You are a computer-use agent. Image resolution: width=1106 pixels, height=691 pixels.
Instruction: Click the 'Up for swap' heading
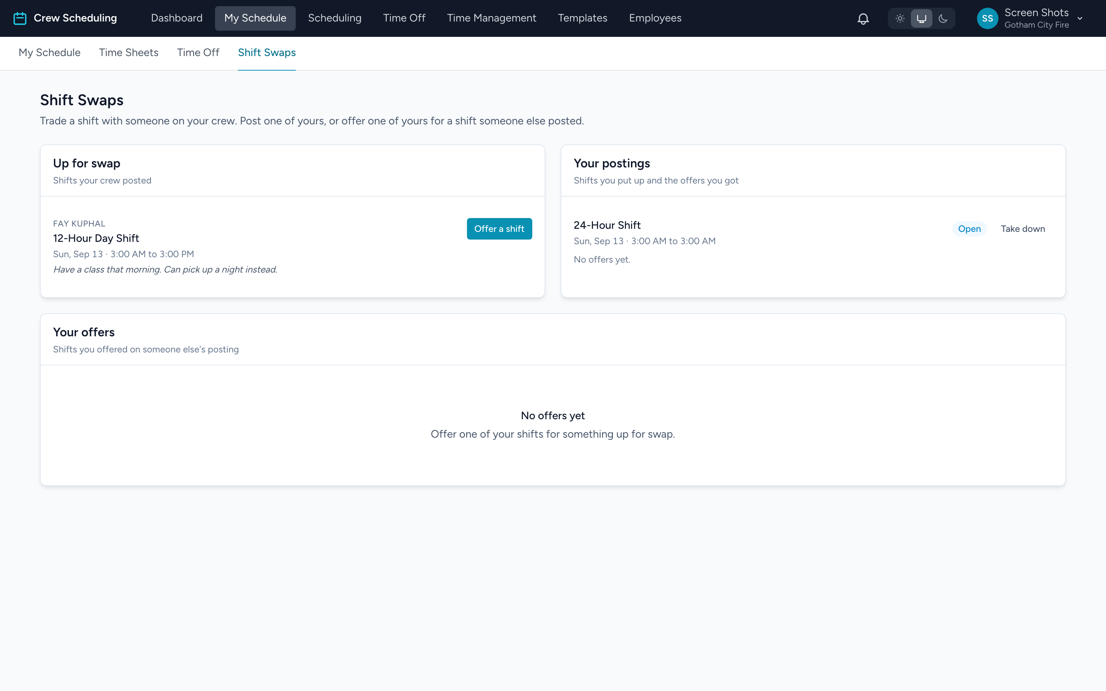coord(86,164)
